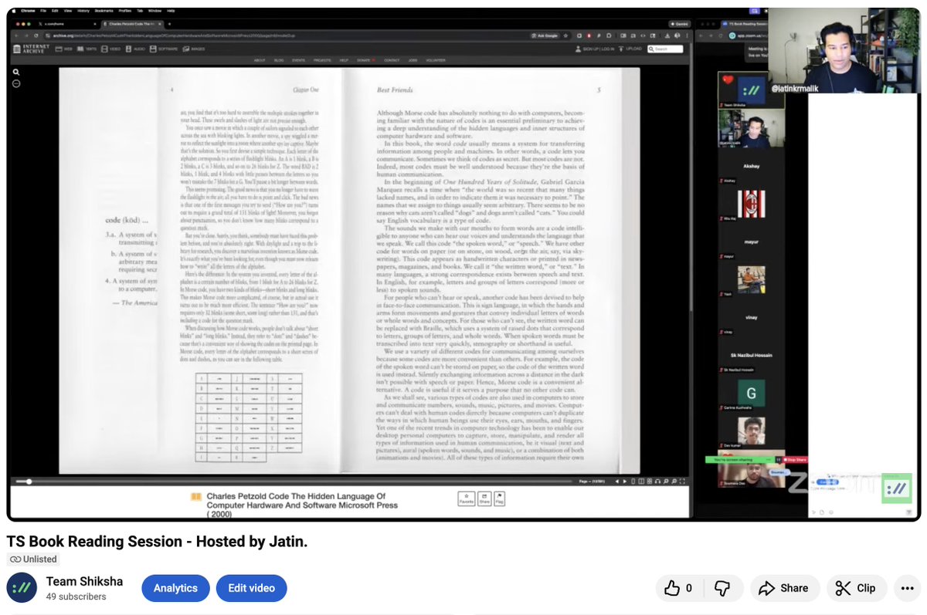Screen dimensions: 927x615
Task: Dislike the video with thumbs-down button
Action: [723, 588]
